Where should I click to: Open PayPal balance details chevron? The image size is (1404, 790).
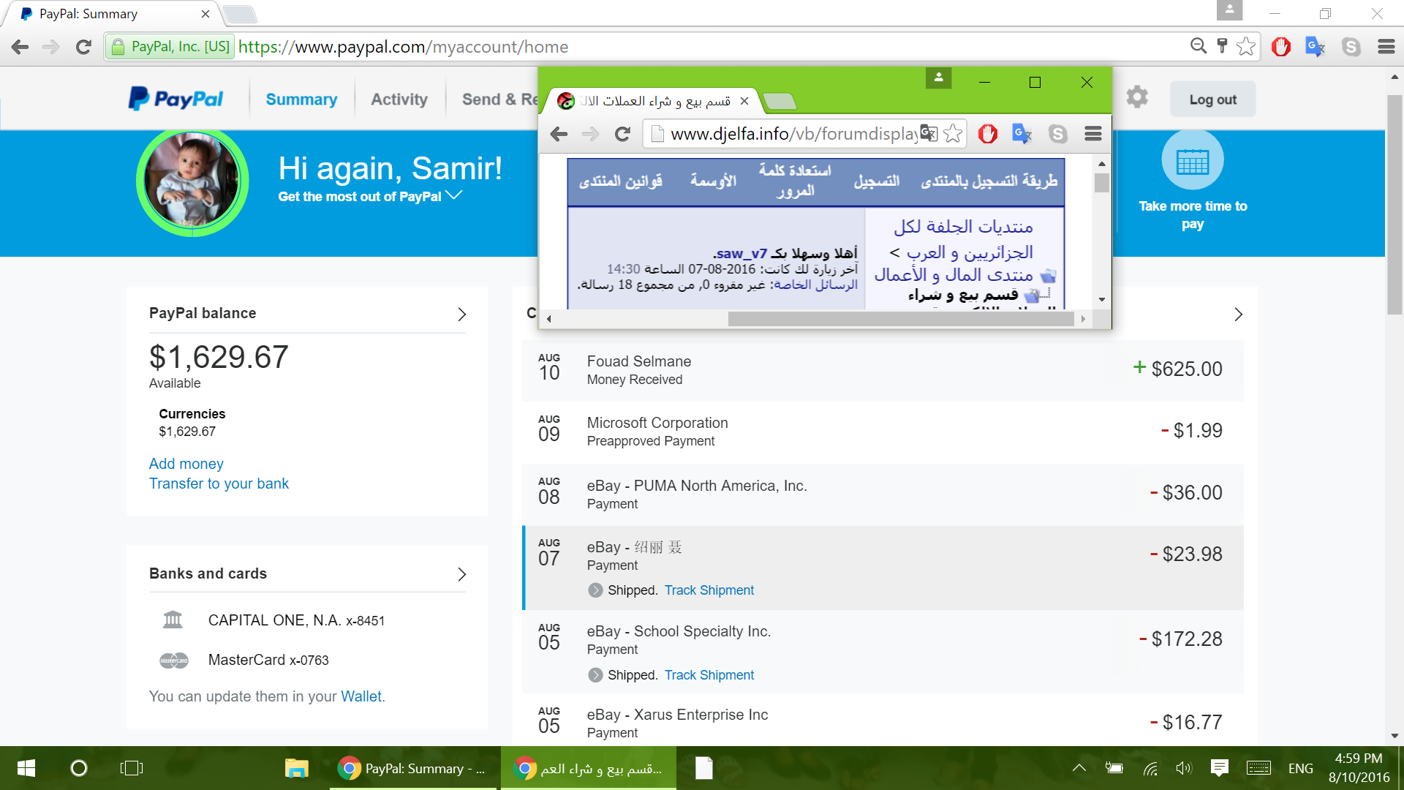(x=461, y=315)
